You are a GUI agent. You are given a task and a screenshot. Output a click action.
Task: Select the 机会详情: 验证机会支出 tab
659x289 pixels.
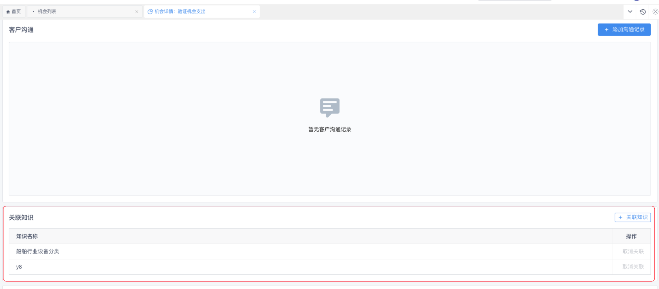tap(180, 12)
